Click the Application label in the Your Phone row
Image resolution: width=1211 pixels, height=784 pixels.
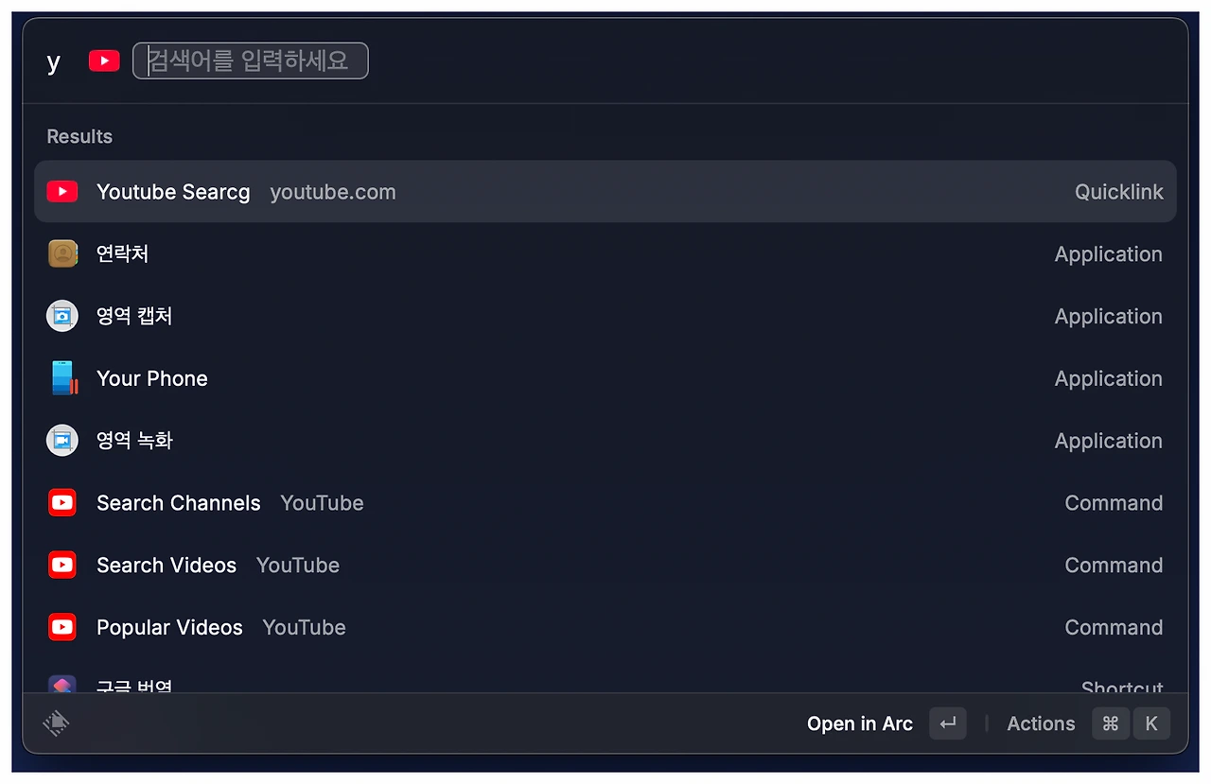[x=1109, y=379]
